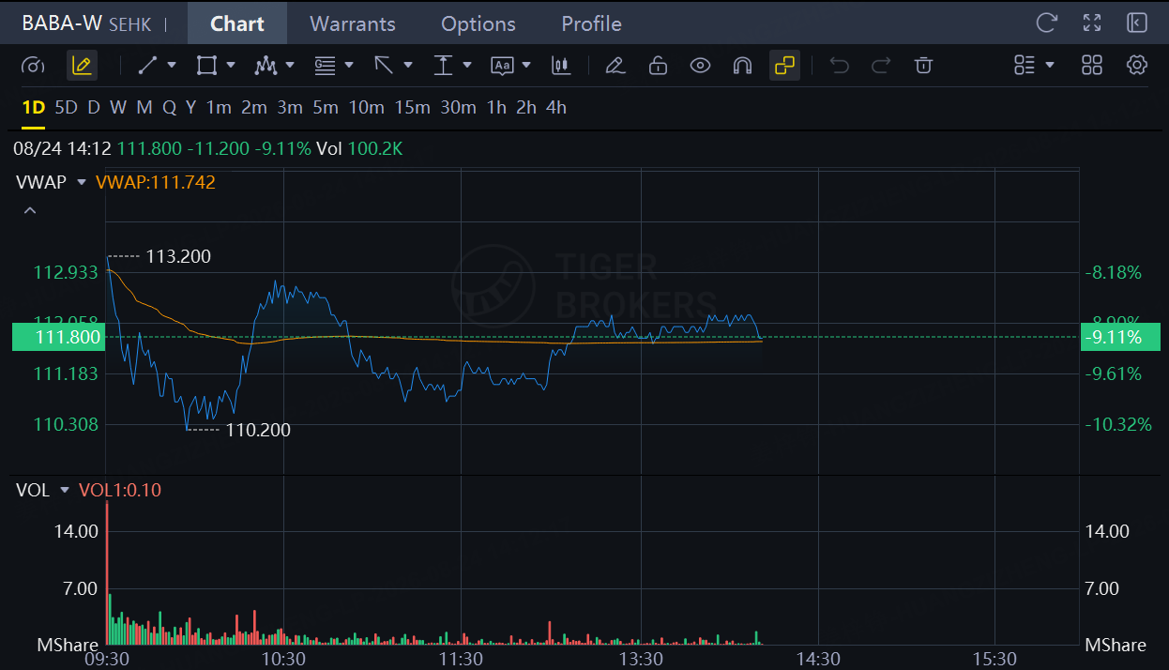Image resolution: width=1169 pixels, height=670 pixels.
Task: Expand the arrow tool dropdown arrow
Action: 408,66
